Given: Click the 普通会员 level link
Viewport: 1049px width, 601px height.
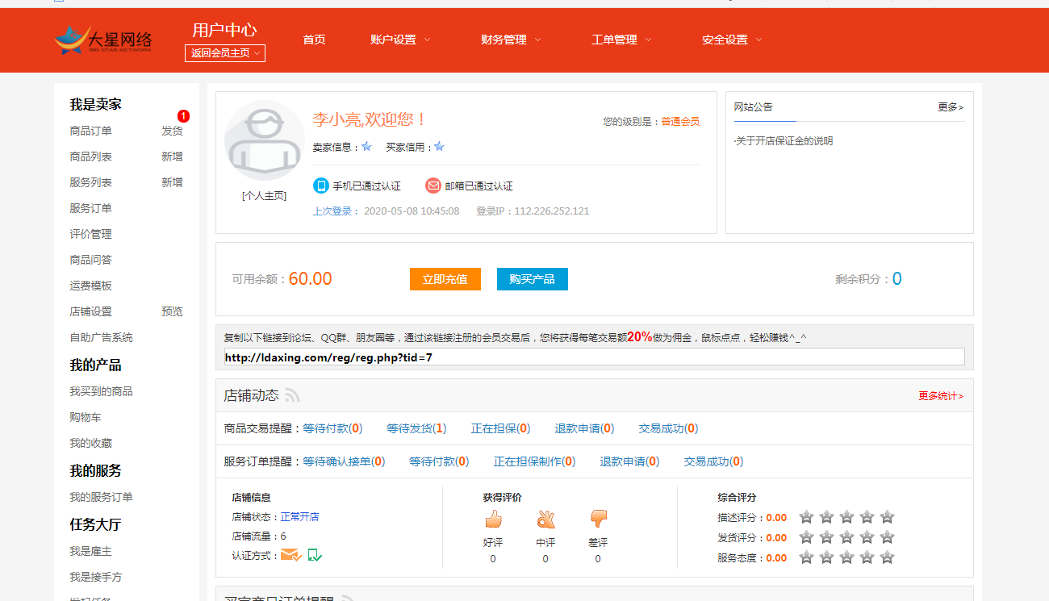Looking at the screenshot, I should point(680,122).
